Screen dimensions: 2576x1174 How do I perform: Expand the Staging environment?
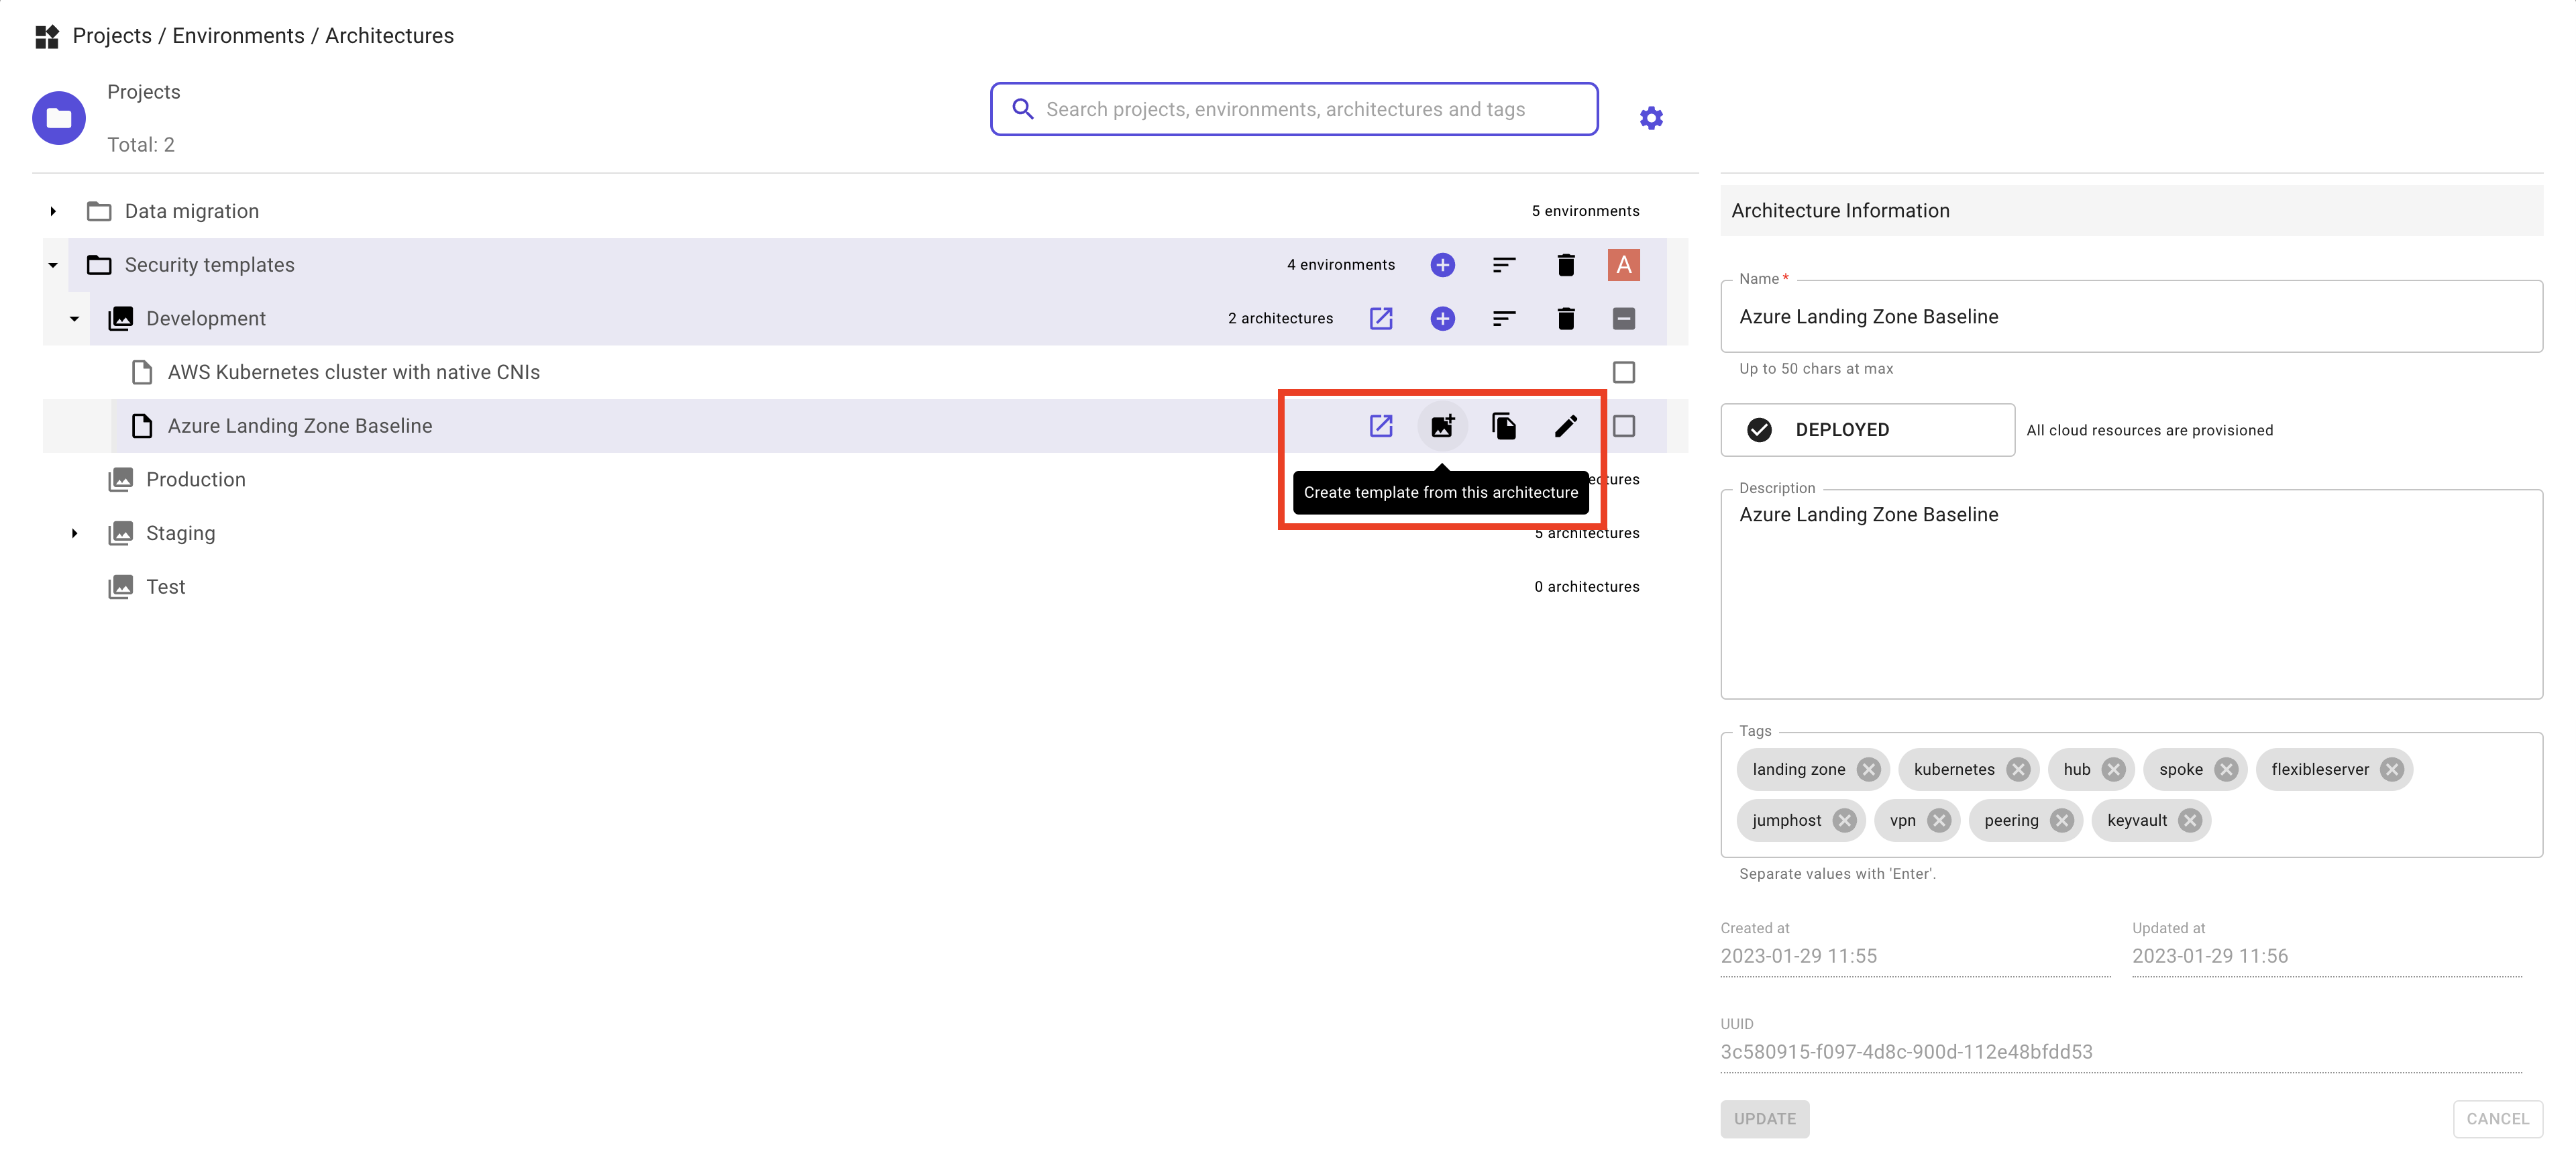coord(74,533)
